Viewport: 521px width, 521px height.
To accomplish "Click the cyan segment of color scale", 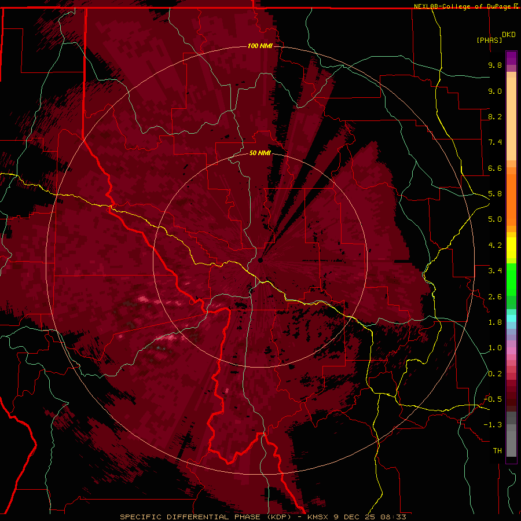I will pos(511,318).
